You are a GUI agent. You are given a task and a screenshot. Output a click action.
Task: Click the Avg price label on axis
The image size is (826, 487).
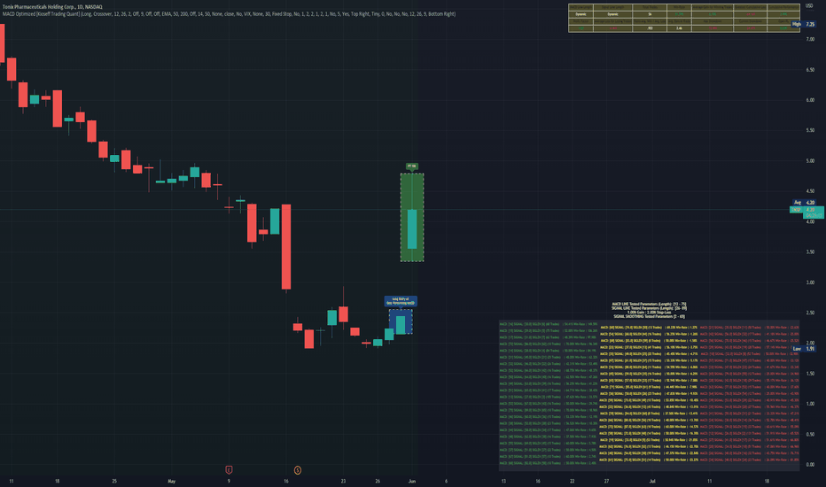(804, 202)
